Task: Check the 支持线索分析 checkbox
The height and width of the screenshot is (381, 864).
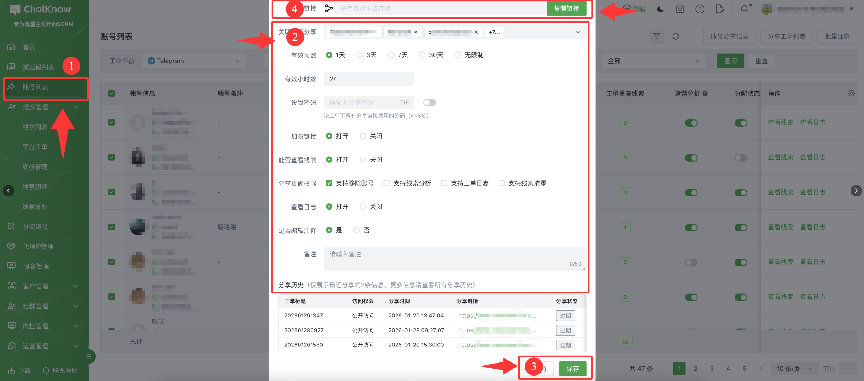Action: (x=387, y=183)
